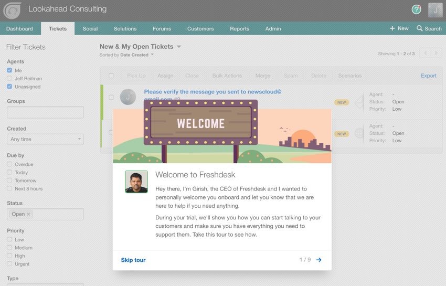Click the Delete button
The width and height of the screenshot is (446, 286).
tap(318, 76)
